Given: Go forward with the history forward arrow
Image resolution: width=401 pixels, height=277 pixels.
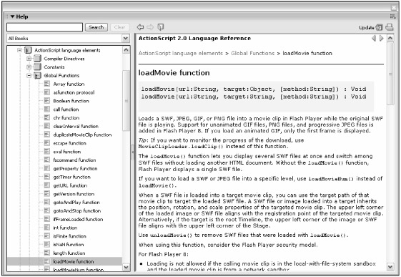Looking at the screenshot, I should click(x=150, y=27).
